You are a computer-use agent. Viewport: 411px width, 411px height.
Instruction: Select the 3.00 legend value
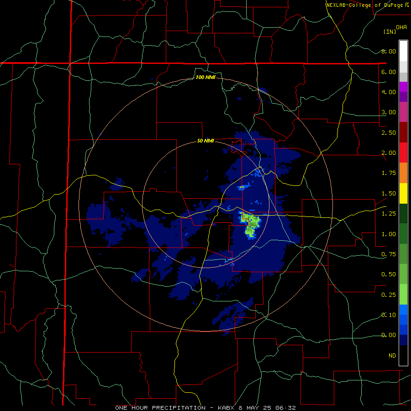(389, 112)
